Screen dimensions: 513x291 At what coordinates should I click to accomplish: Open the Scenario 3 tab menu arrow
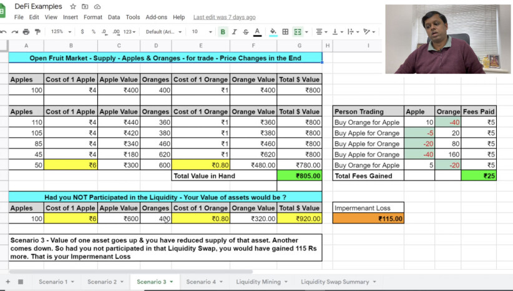[172, 282]
